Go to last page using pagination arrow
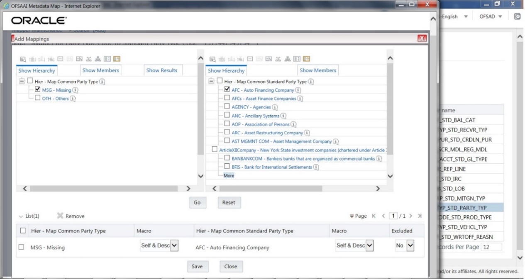525x279 pixels. 420,216
